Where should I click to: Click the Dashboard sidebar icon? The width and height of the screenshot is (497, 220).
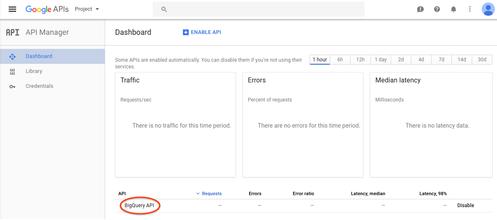[x=12, y=56]
